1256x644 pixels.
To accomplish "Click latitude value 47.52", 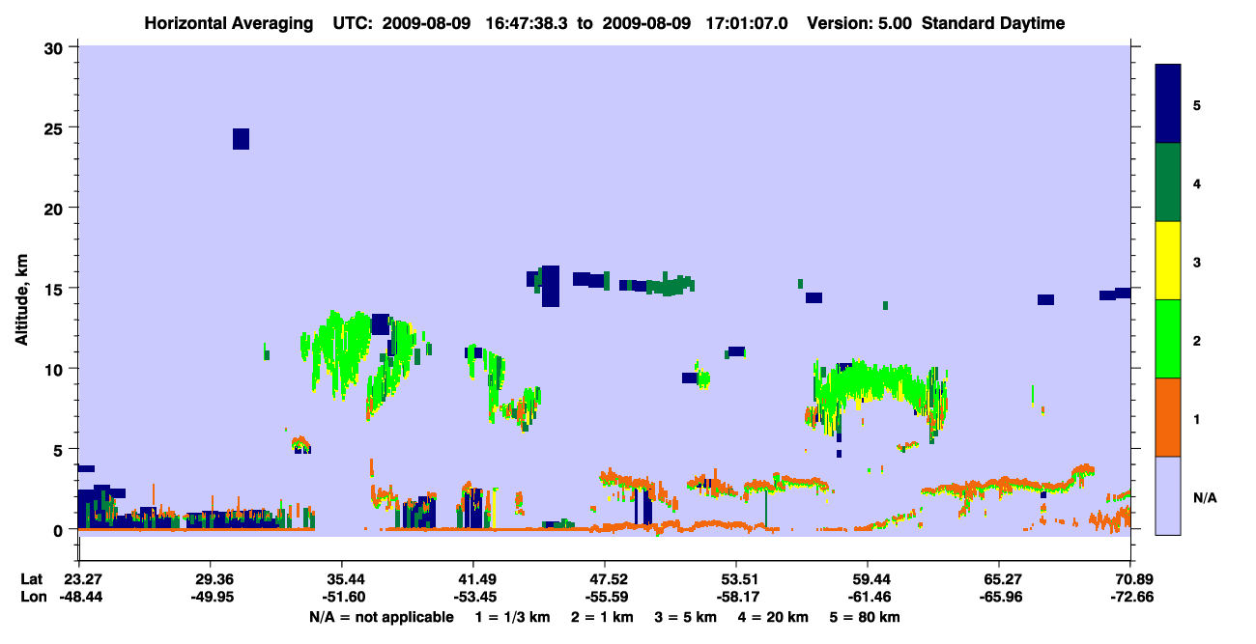I will tap(604, 579).
